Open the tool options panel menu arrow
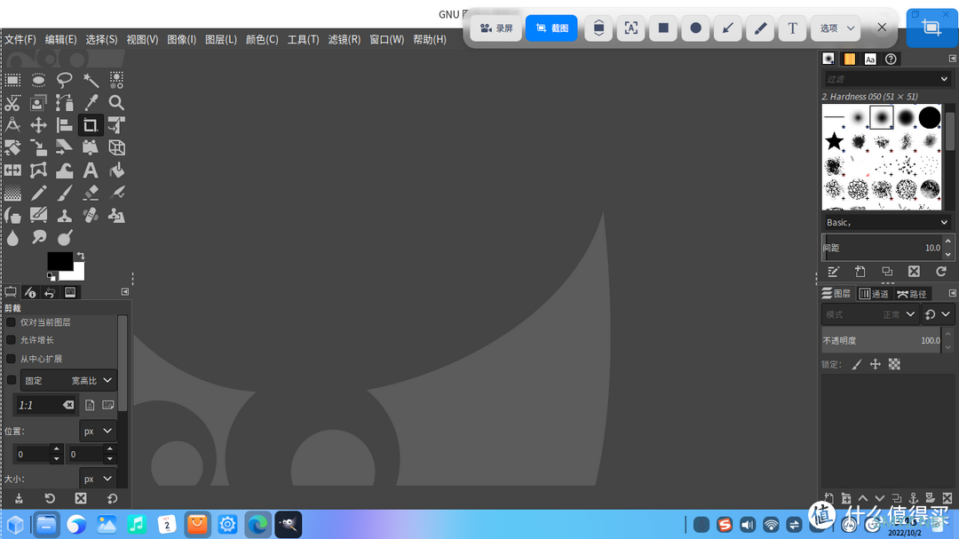 click(125, 292)
